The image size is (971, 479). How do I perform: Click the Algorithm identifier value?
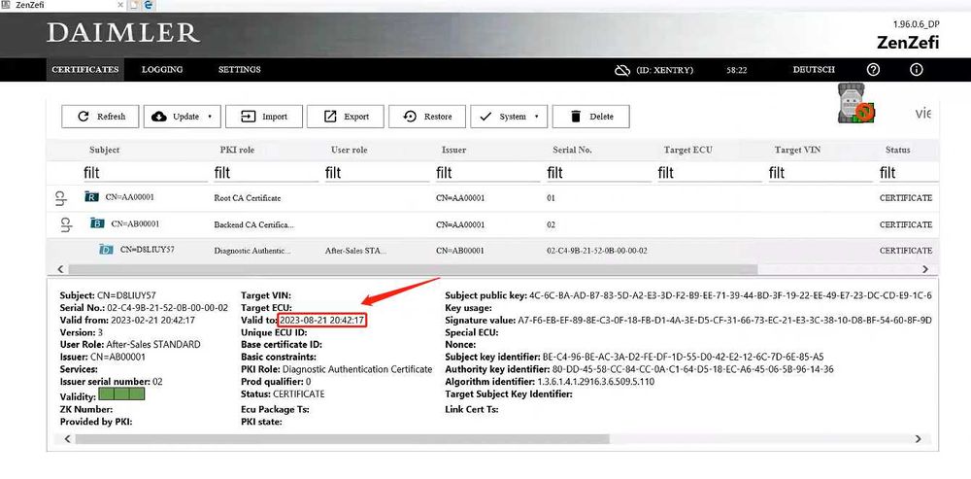pyautogui.click(x=594, y=382)
